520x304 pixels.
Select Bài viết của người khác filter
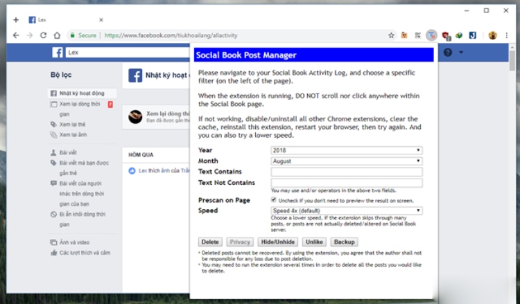[x=83, y=193]
